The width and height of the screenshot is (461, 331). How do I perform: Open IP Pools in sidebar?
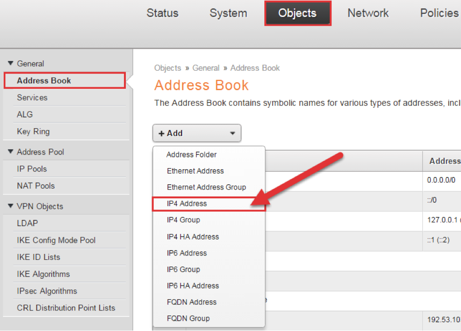(x=69, y=169)
